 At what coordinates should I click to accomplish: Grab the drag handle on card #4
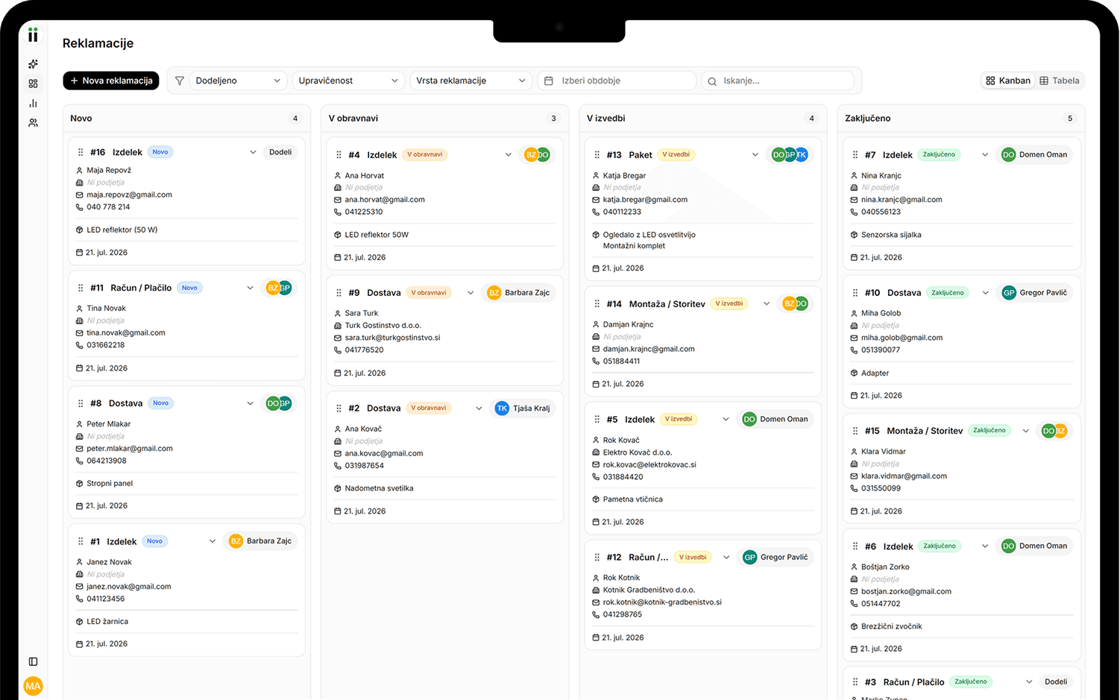pos(339,155)
